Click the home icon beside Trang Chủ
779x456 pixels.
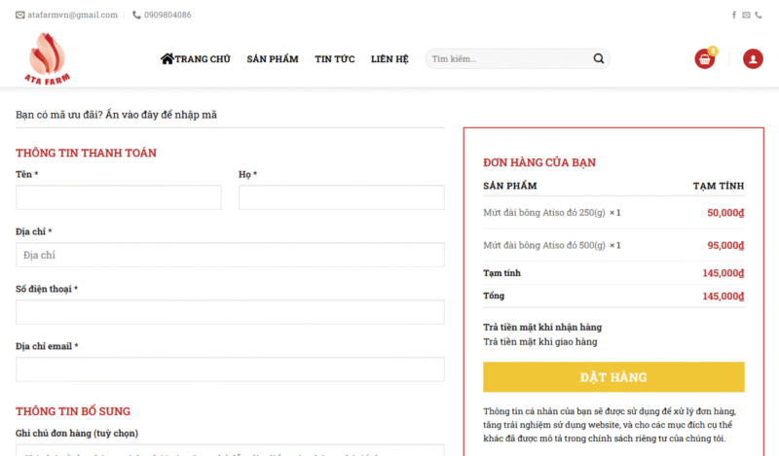click(167, 59)
